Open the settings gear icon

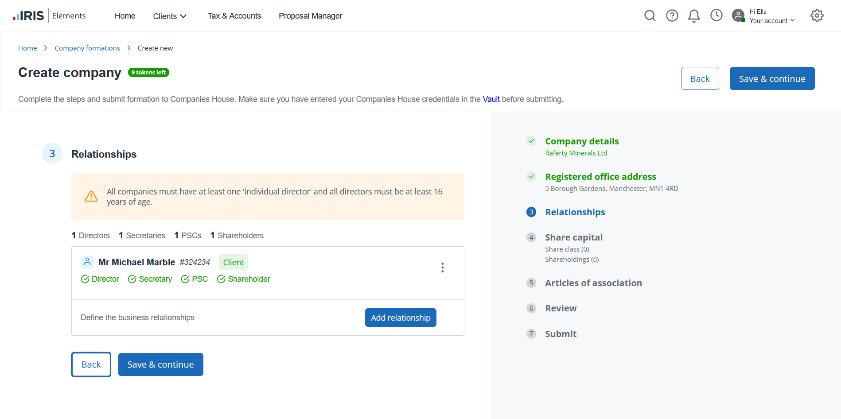(x=817, y=16)
